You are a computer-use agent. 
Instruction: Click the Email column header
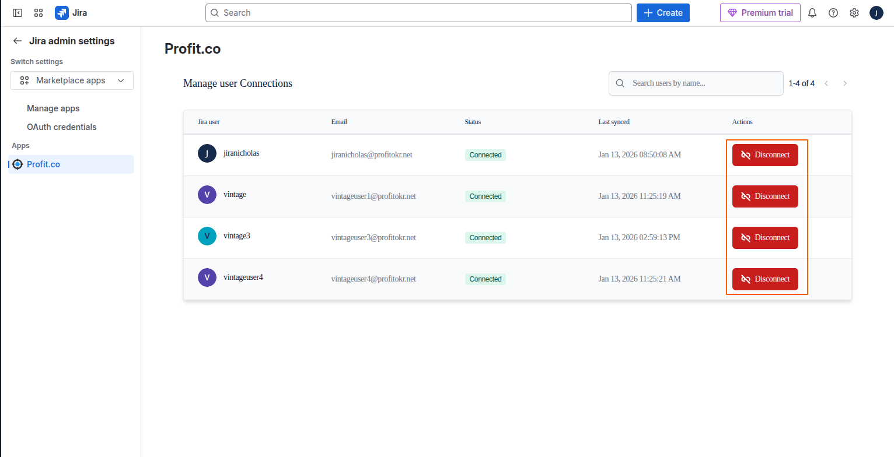[x=339, y=122]
